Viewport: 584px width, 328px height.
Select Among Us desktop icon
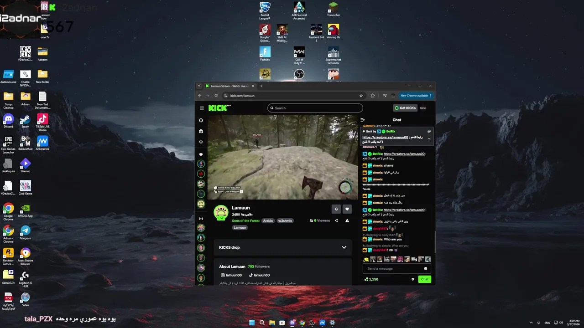click(334, 32)
